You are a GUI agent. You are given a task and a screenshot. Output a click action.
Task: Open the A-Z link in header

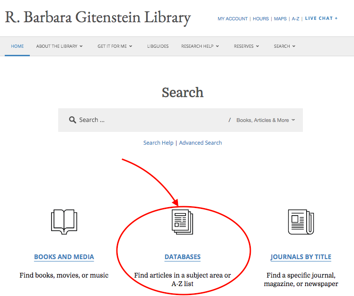click(x=295, y=19)
